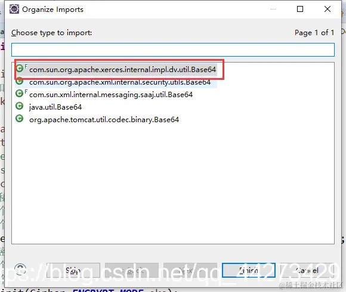Image resolution: width=346 pixels, height=292 pixels.
Task: Select com.sun.org.apache.xml.internal.security.utils.Base64 entry
Action: (116, 82)
